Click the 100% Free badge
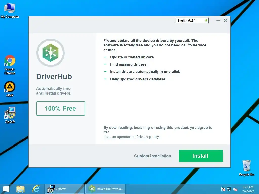Viewport: 259px width, 194px height. [x=61, y=108]
